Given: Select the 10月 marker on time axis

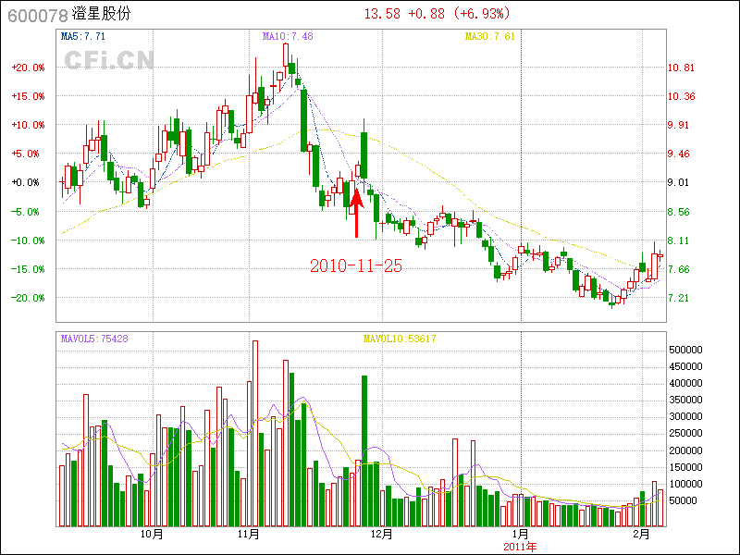Looking at the screenshot, I should (x=153, y=534).
